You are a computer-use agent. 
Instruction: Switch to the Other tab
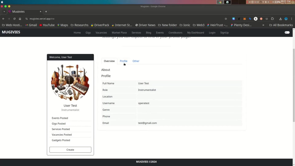136,61
